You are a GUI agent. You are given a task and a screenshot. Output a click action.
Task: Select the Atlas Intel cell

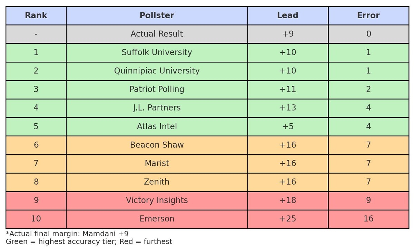157,126
